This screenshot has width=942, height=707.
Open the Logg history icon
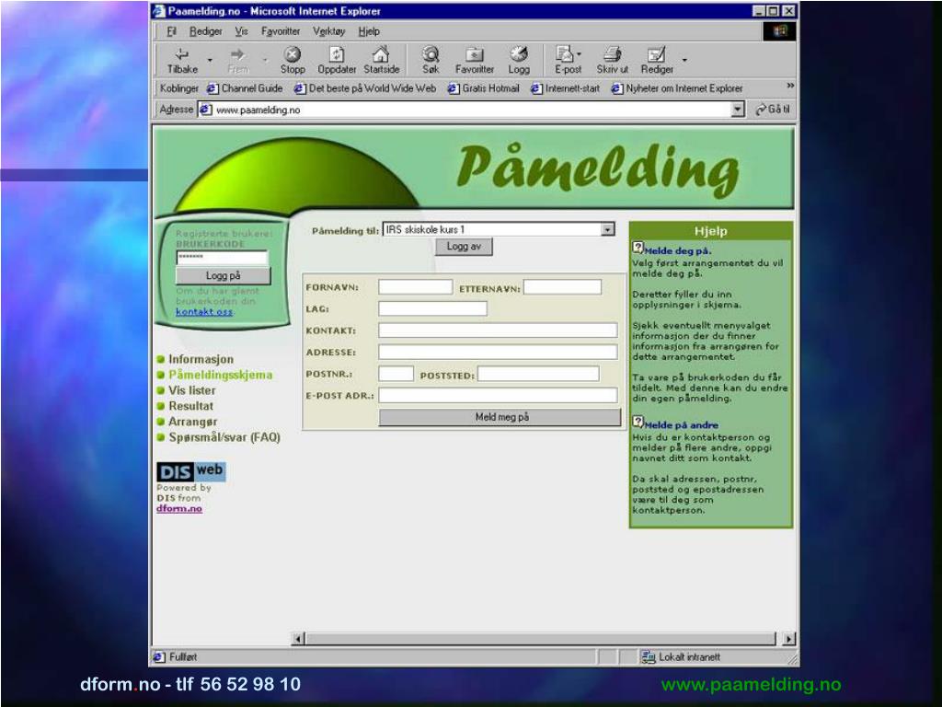[519, 54]
